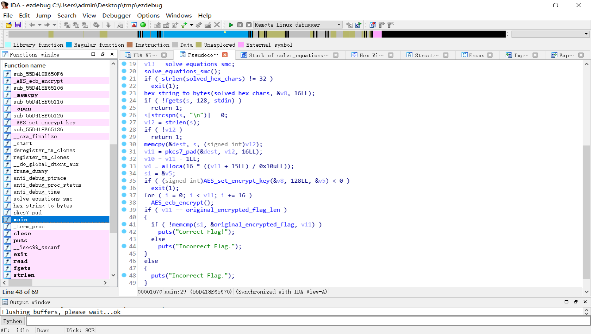Start the process with green play button
591x334 pixels.
pos(231,25)
